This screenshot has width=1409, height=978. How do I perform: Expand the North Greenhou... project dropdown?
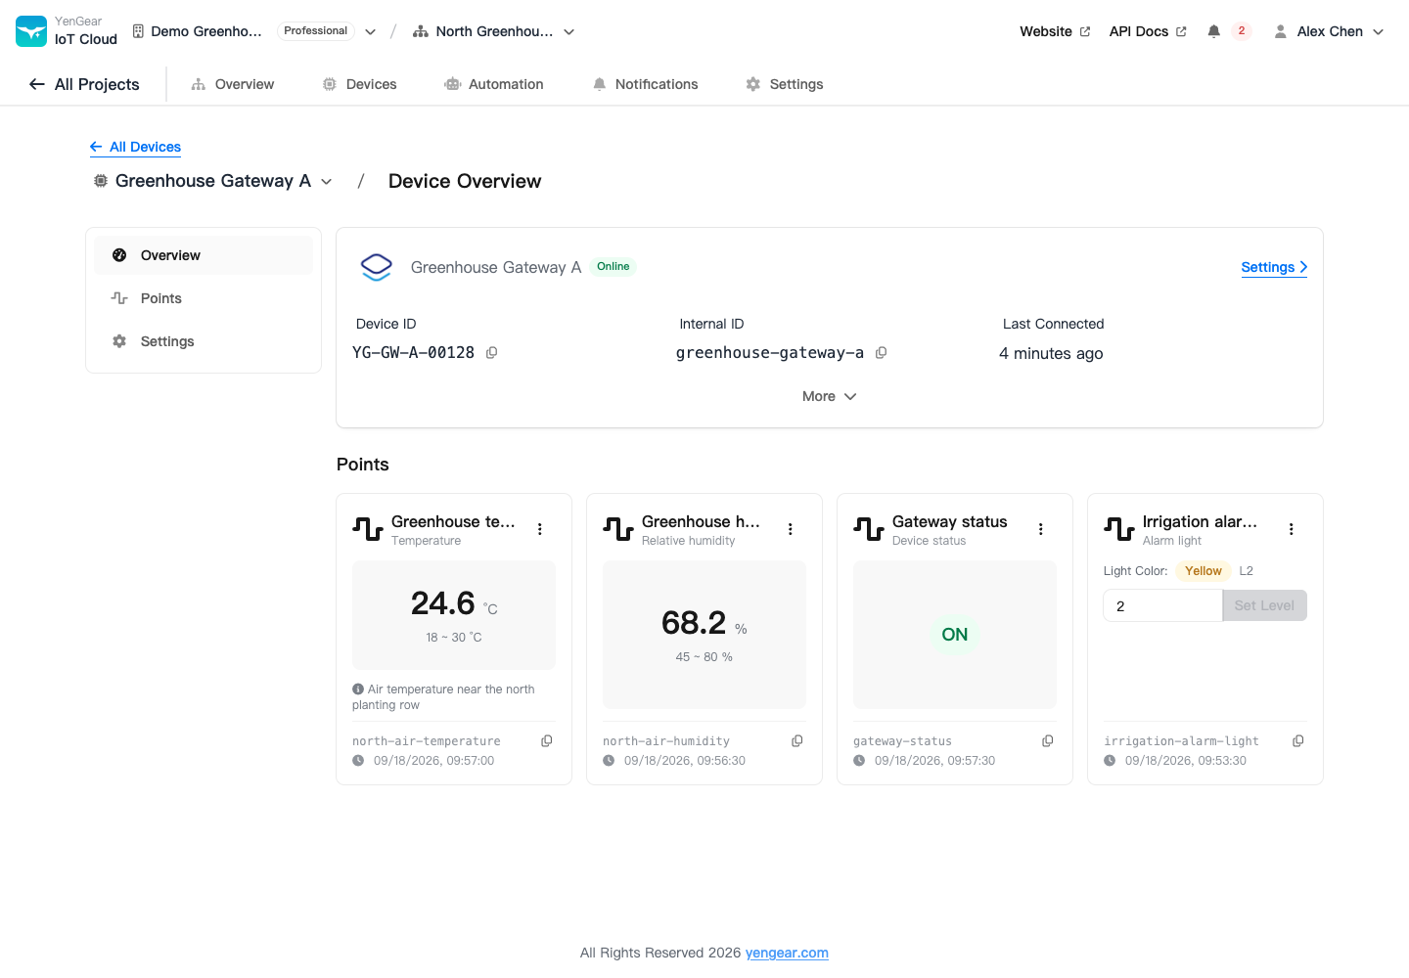pos(569,31)
